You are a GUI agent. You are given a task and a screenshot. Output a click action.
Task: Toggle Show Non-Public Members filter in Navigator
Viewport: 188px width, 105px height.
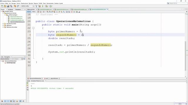11,101
